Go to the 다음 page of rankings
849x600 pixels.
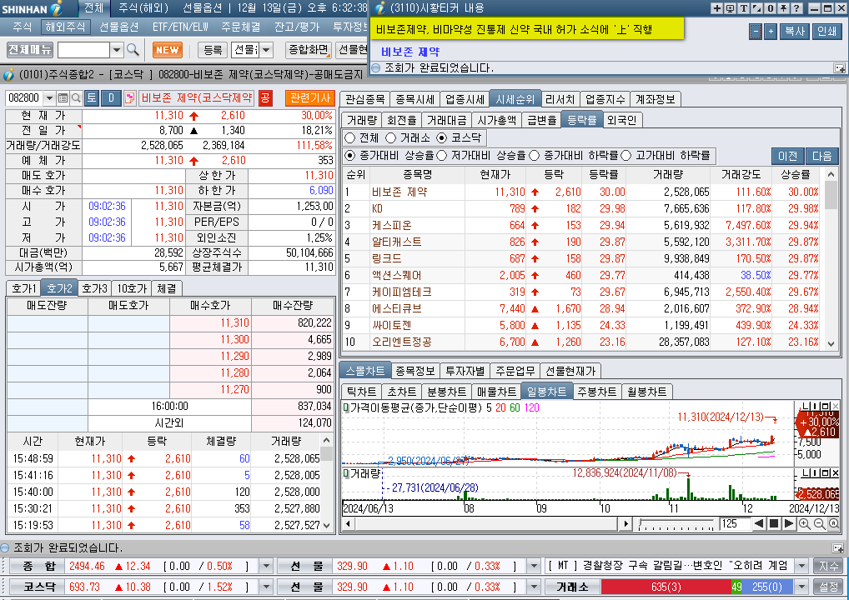point(822,157)
